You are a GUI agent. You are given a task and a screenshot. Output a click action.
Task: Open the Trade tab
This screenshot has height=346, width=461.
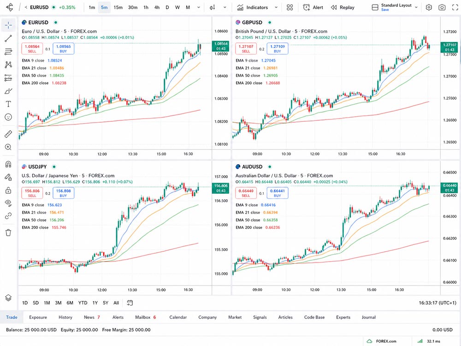[x=12, y=317]
